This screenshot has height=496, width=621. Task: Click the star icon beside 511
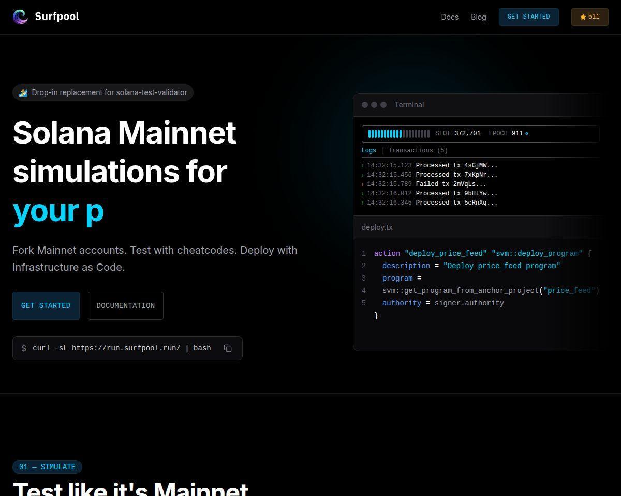tap(583, 17)
